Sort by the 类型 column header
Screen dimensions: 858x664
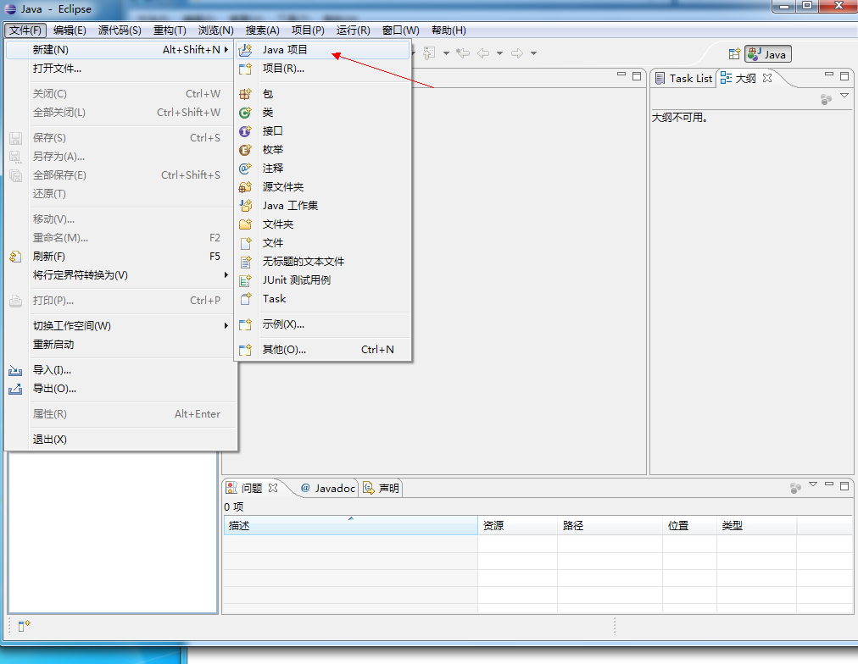[x=757, y=525]
